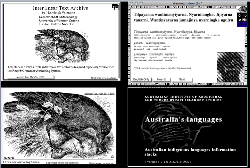250x168 pixels.
Task: Click the AIATSIS institute name heading
Action: pyautogui.click(x=183, y=98)
